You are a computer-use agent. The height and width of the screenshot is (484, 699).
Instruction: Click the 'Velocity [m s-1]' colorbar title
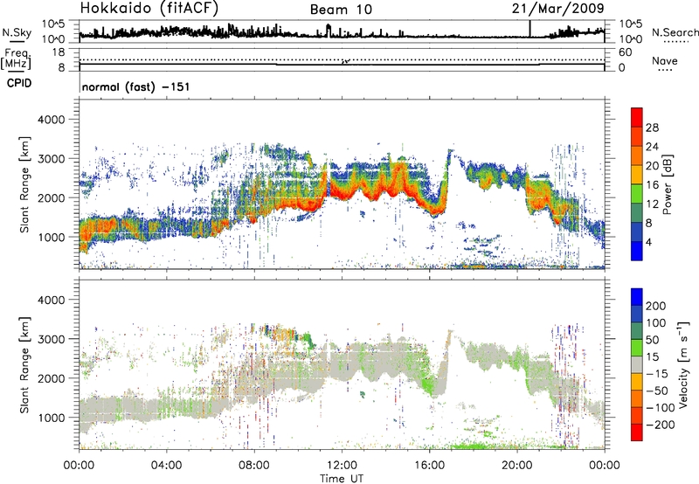[683, 364]
